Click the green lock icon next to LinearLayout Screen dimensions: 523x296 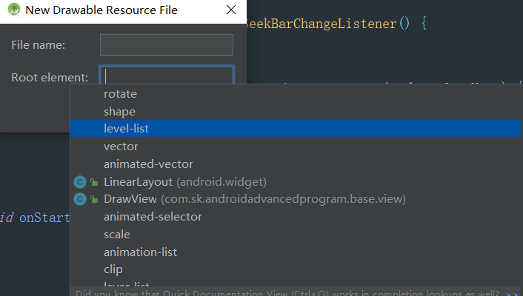click(x=94, y=182)
